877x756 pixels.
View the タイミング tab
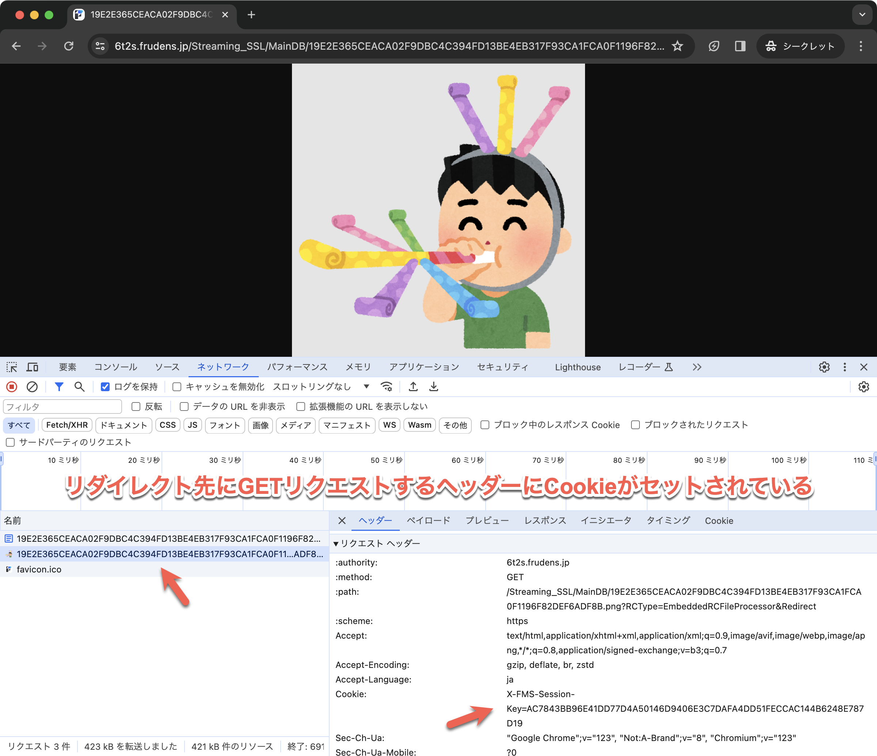pos(668,521)
